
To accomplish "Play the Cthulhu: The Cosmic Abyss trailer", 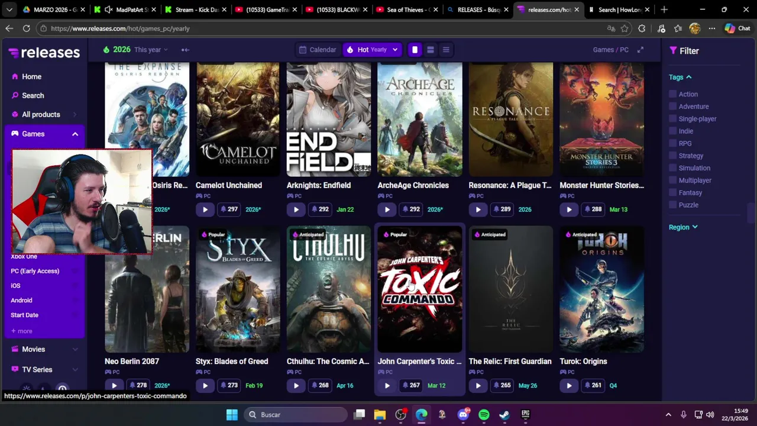I will pyautogui.click(x=296, y=386).
